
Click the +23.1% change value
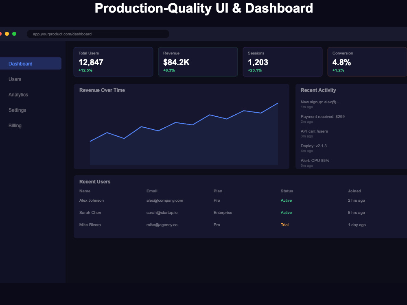(x=255, y=70)
